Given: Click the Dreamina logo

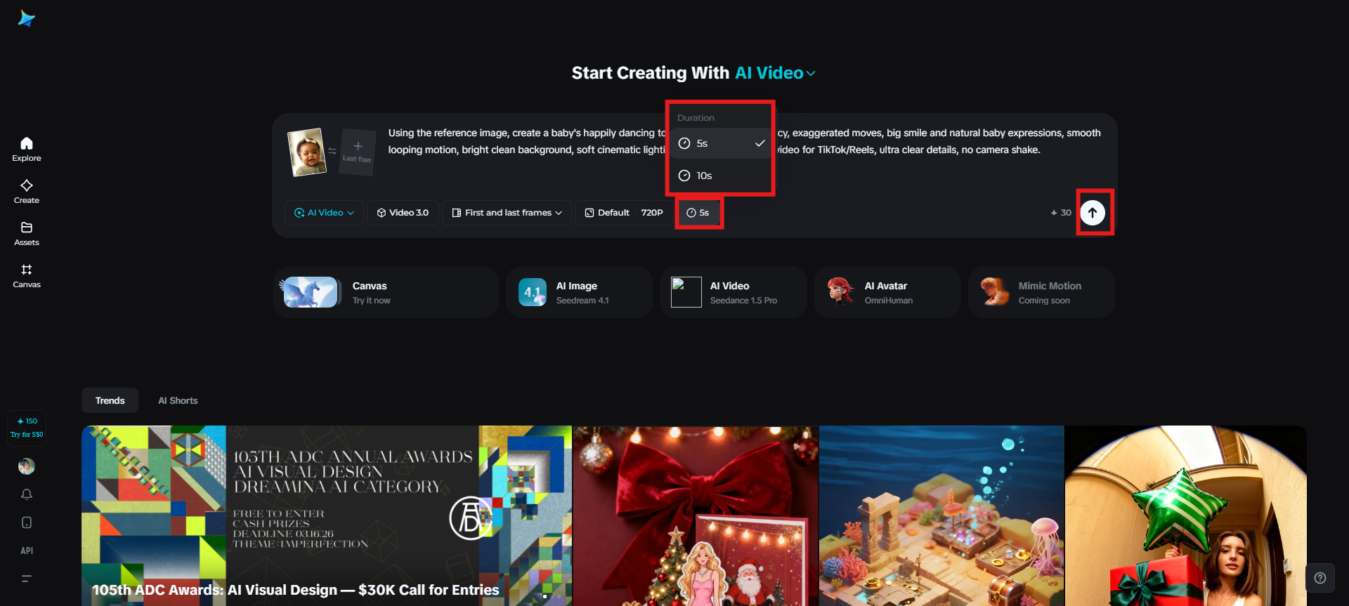Looking at the screenshot, I should (27, 18).
